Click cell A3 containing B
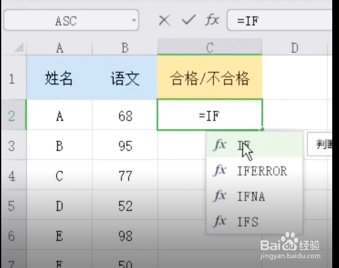The image size is (339, 268). pos(60,145)
